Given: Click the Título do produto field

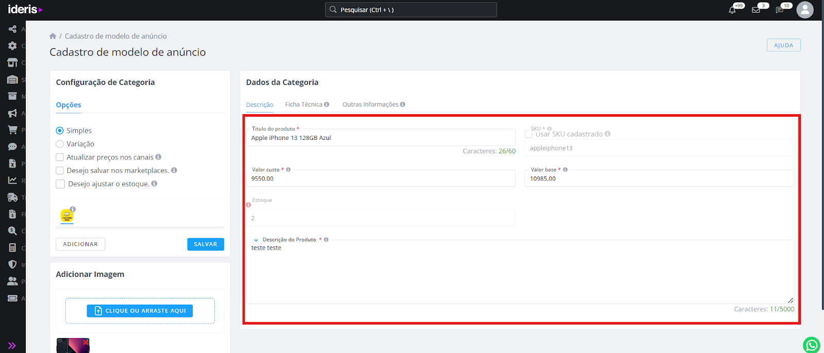Looking at the screenshot, I should 381,138.
